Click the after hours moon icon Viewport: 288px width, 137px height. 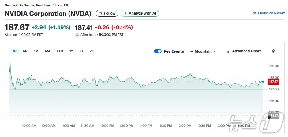tap(77, 35)
